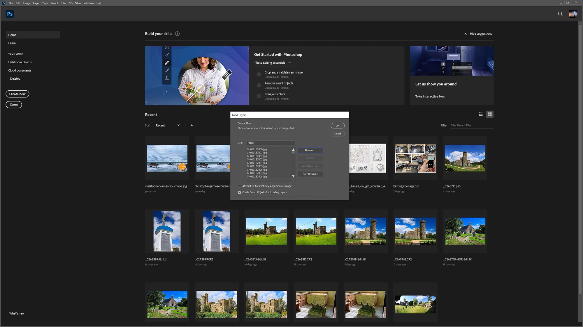
Task: Open the Filter menu
Action: pyautogui.click(x=63, y=3)
